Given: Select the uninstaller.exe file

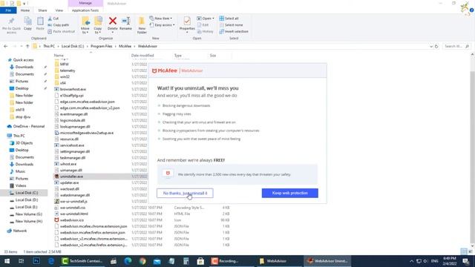Looking at the screenshot, I should (x=71, y=177).
